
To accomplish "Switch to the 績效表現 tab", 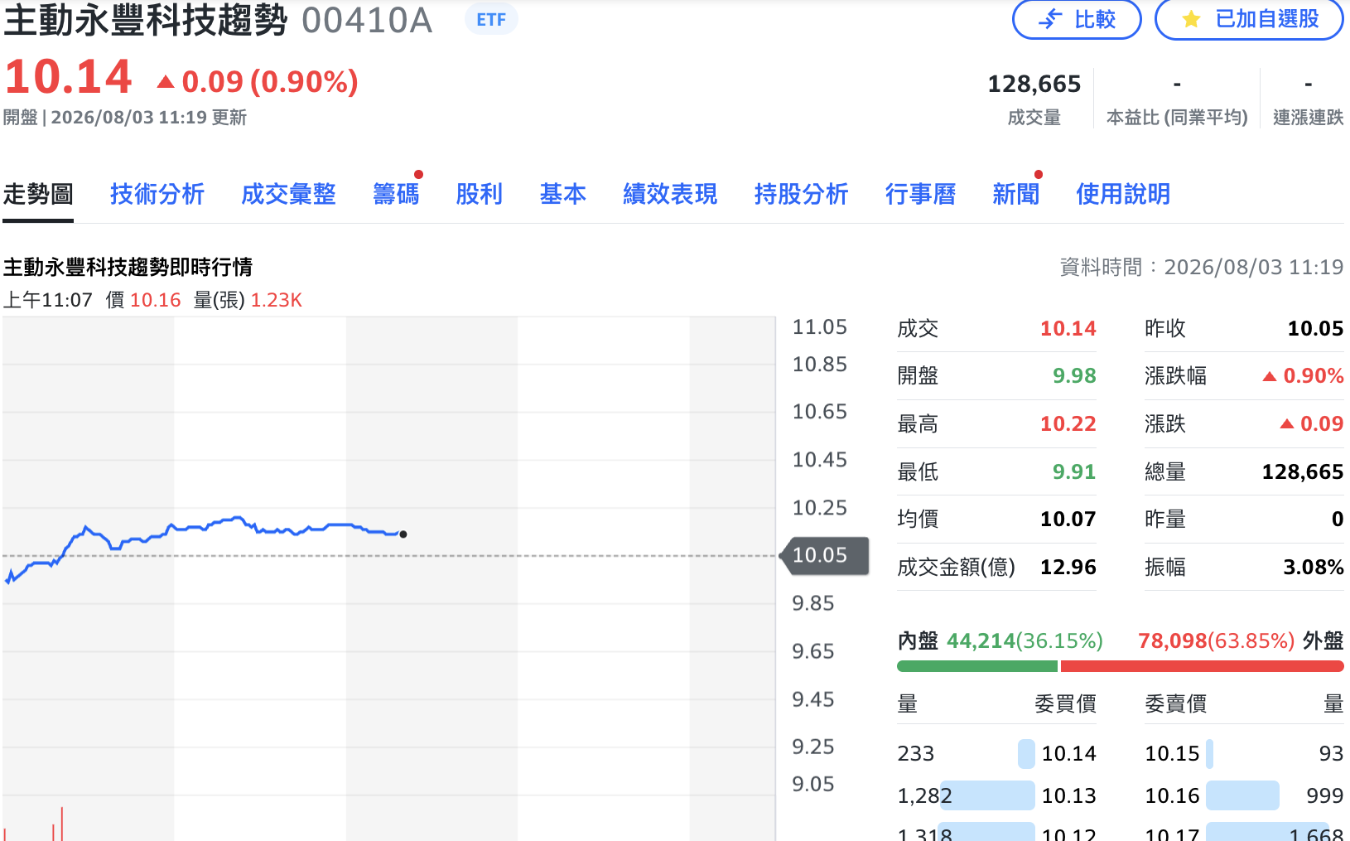I will click(670, 194).
